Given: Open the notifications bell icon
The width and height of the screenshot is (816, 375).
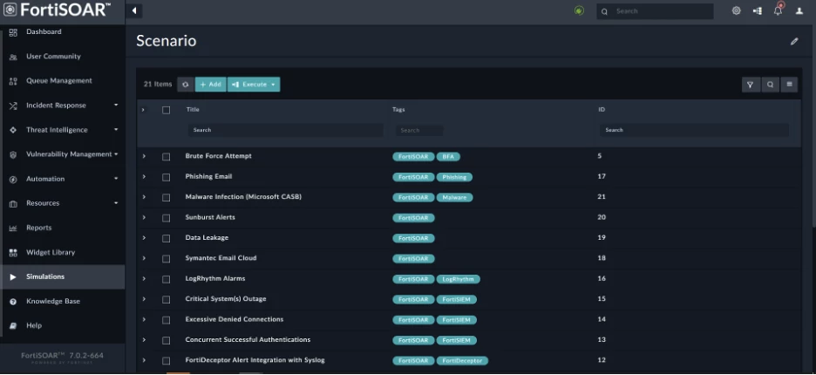Looking at the screenshot, I should pos(778,10).
